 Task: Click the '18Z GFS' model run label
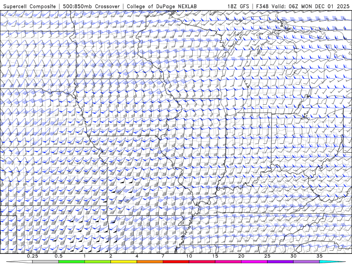(x=238, y=6)
